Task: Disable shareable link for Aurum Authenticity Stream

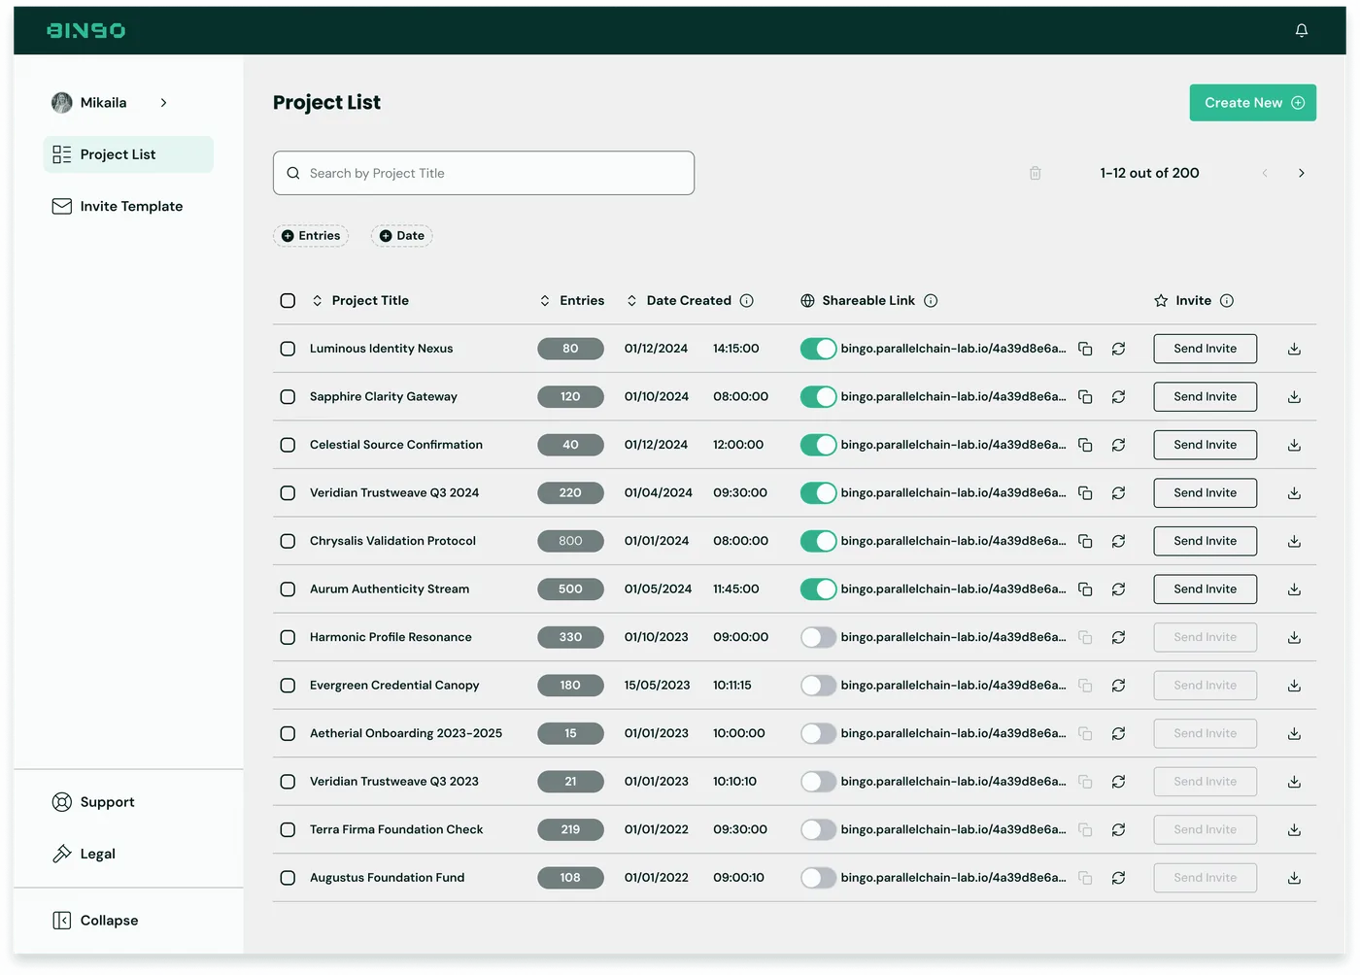Action: 818,589
